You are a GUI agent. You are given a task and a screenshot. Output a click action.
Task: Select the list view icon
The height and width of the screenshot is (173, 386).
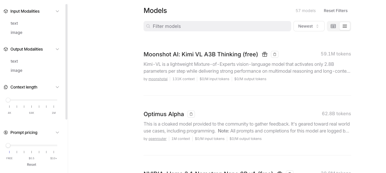344,26
